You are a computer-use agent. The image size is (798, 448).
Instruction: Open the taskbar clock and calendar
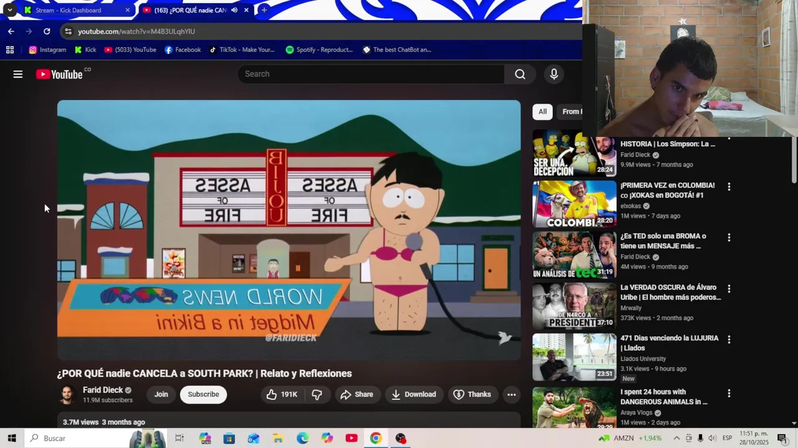point(753,438)
